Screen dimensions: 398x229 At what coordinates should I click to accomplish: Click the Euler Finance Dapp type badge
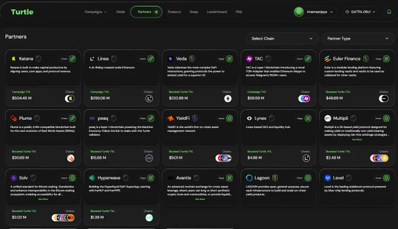coord(382,59)
